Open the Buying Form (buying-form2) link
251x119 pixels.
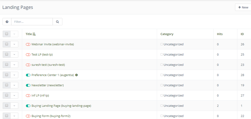point(51,116)
